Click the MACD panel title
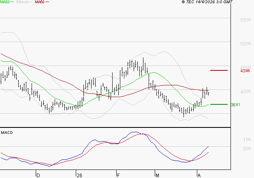The width and height of the screenshot is (254, 178). tap(7, 133)
